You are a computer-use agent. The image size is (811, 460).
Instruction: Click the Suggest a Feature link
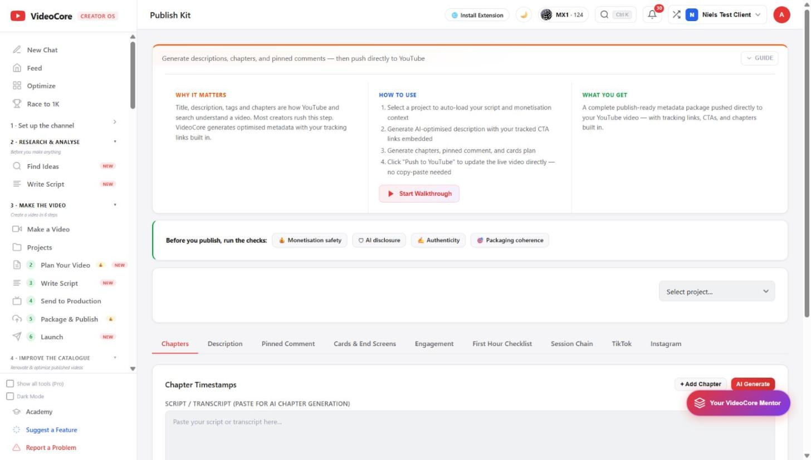(x=51, y=429)
